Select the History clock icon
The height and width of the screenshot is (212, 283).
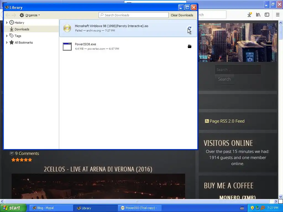point(12,23)
